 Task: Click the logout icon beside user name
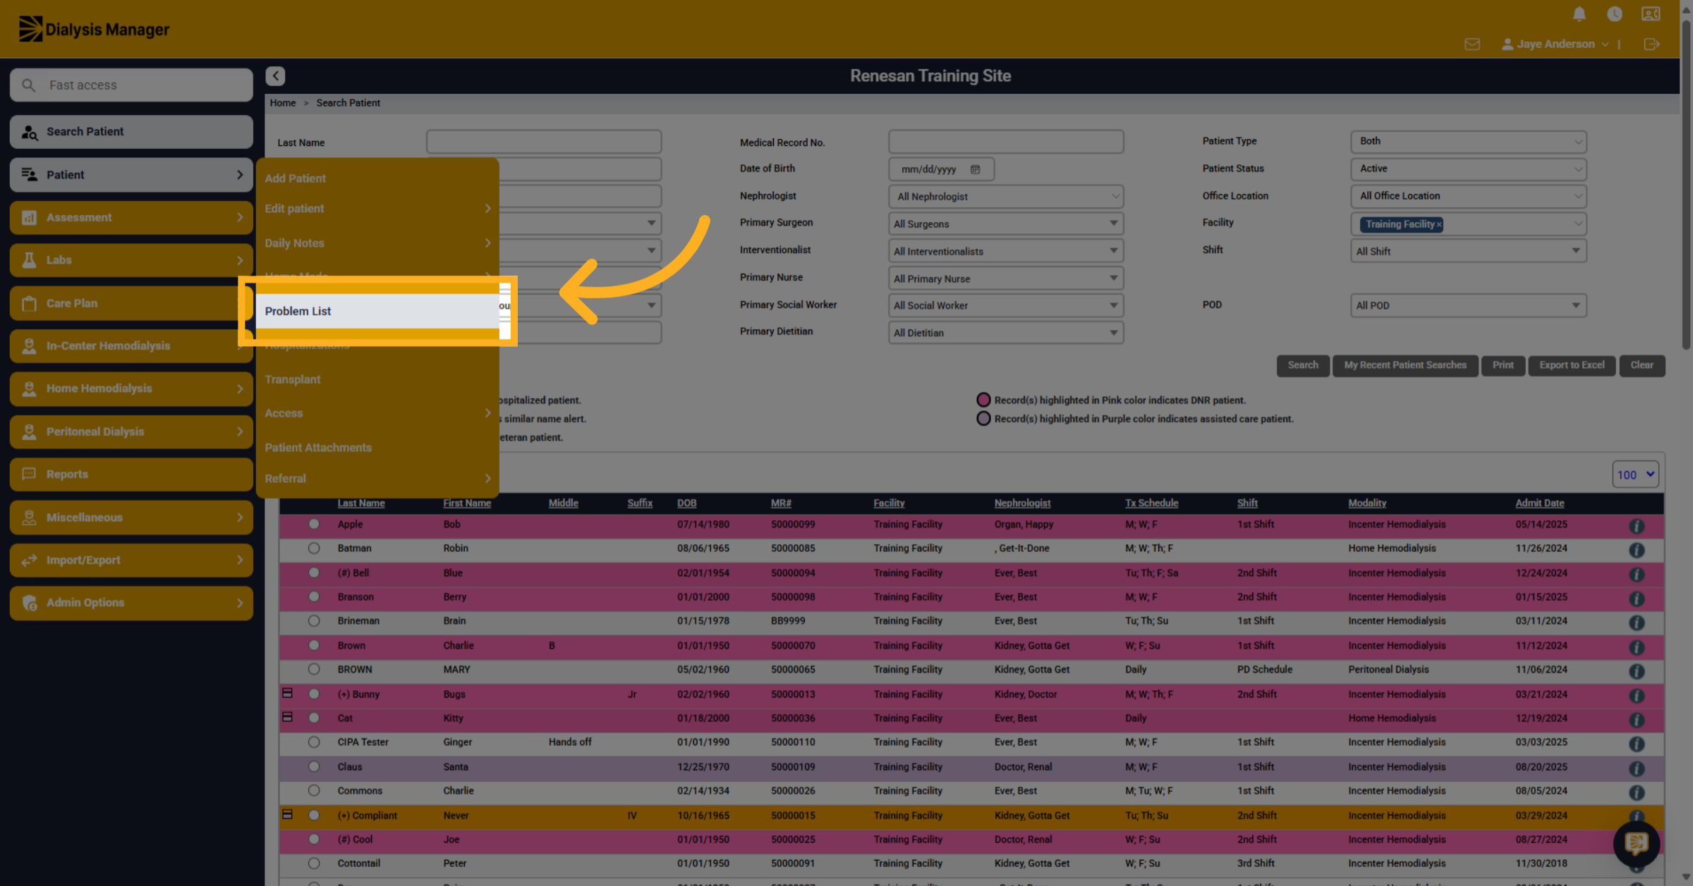click(1651, 44)
